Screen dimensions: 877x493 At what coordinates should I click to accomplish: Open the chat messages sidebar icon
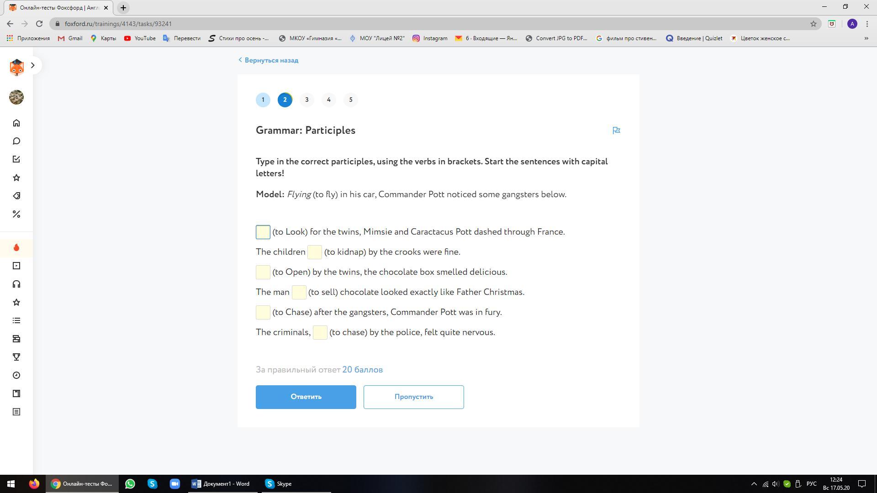point(16,141)
